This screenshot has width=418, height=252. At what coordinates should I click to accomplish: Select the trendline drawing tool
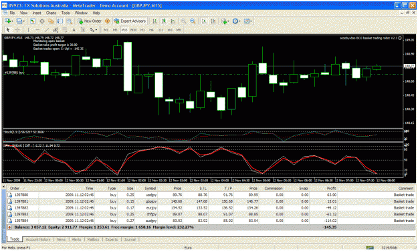click(x=47, y=30)
